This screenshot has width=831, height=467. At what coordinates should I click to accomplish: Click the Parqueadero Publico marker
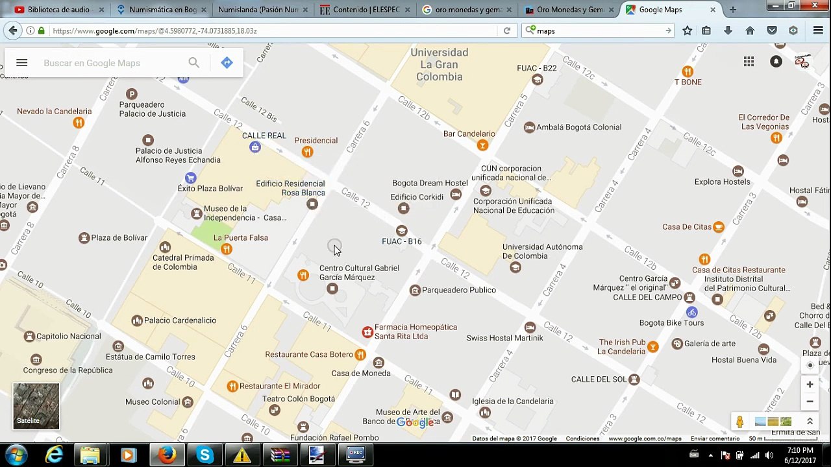(415, 290)
